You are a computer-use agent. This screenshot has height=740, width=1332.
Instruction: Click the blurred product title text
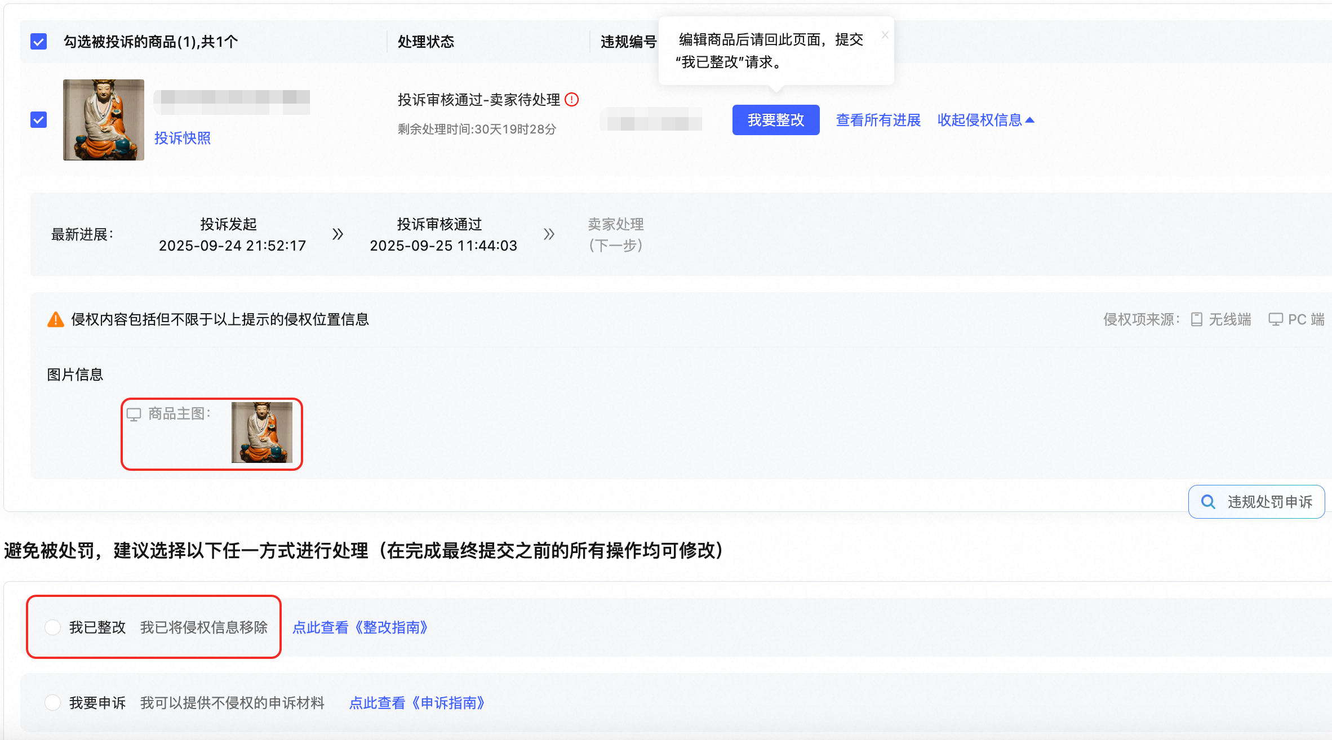pos(232,102)
